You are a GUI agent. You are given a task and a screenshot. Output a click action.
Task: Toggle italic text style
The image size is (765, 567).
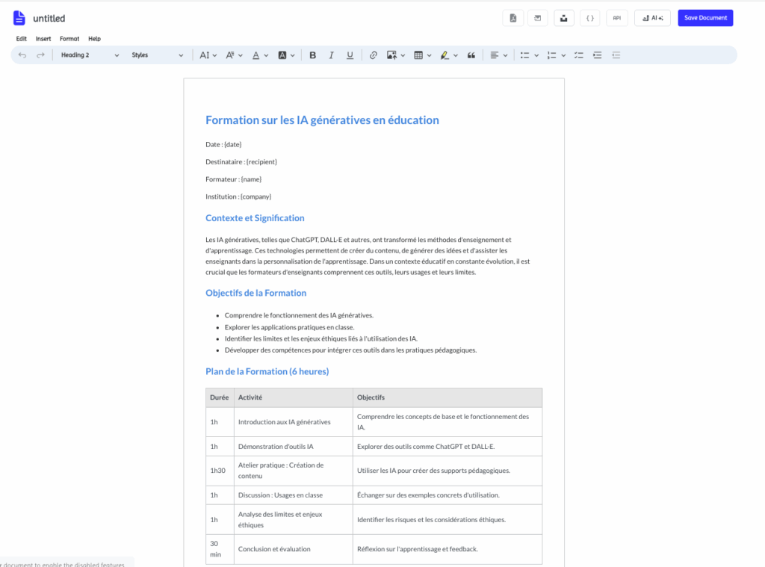pyautogui.click(x=331, y=55)
